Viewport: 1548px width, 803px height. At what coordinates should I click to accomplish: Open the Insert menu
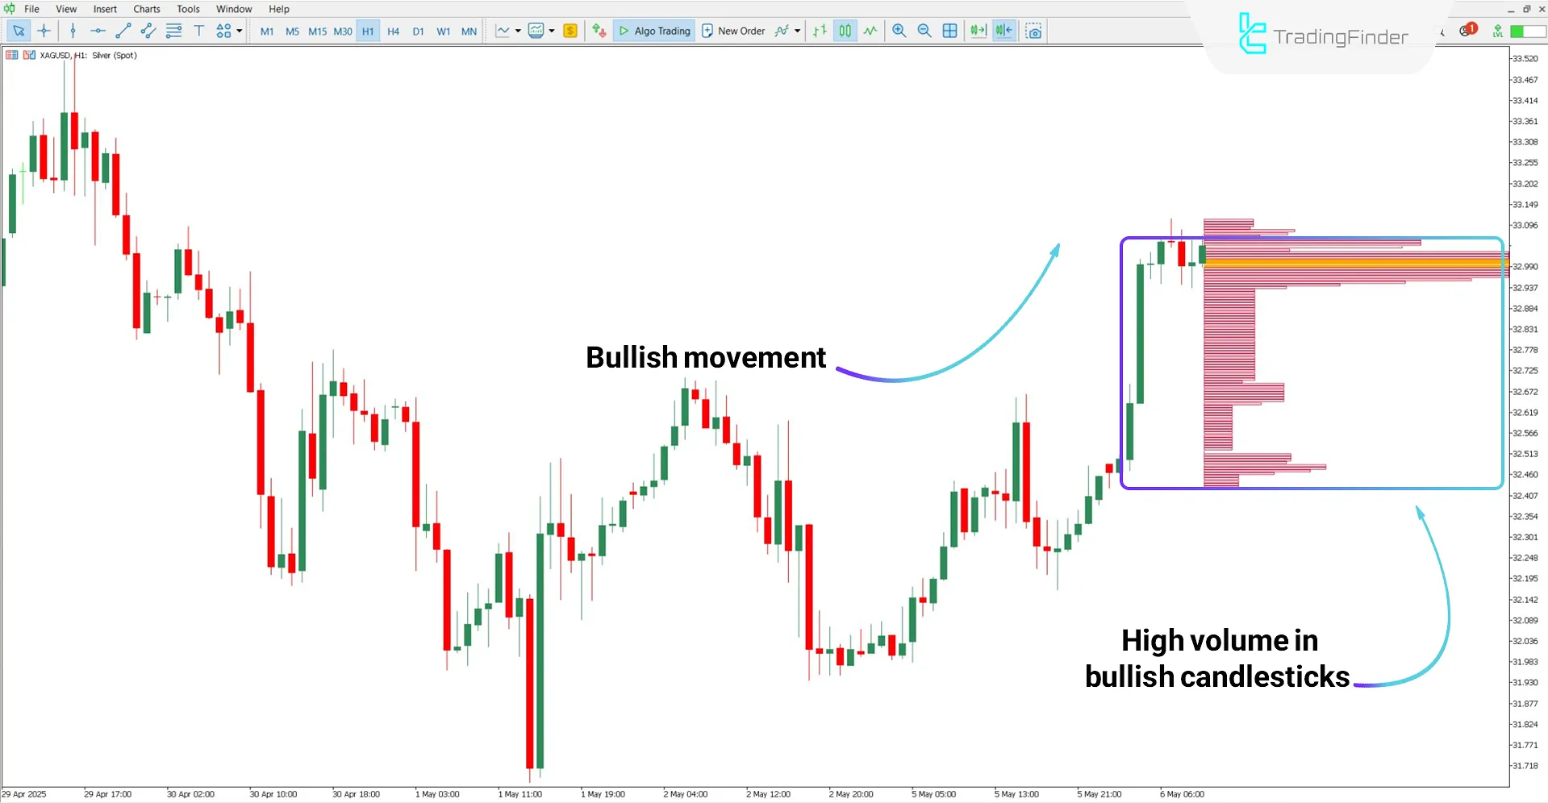(105, 9)
